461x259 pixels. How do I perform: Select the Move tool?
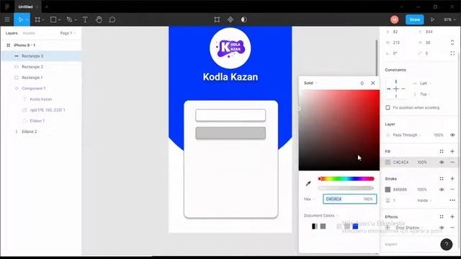tap(20, 19)
